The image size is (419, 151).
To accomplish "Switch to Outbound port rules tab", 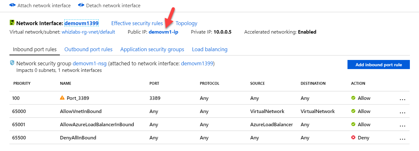I will (x=89, y=49).
